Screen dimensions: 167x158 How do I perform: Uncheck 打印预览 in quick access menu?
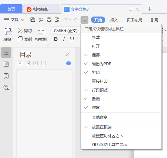point(121,90)
